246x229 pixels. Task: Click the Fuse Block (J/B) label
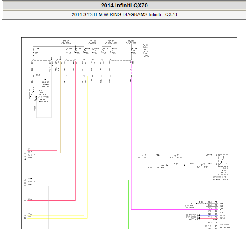click(x=146, y=50)
